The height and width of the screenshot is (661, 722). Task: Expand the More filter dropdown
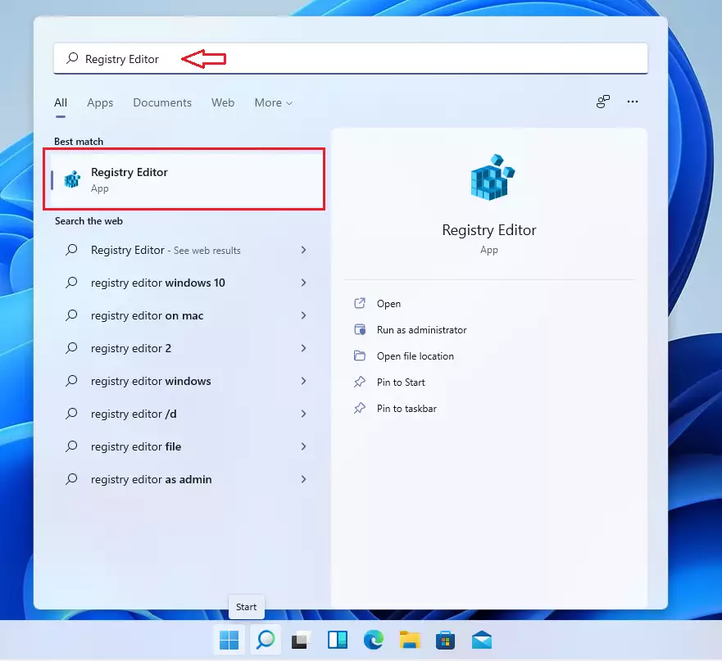(x=274, y=102)
